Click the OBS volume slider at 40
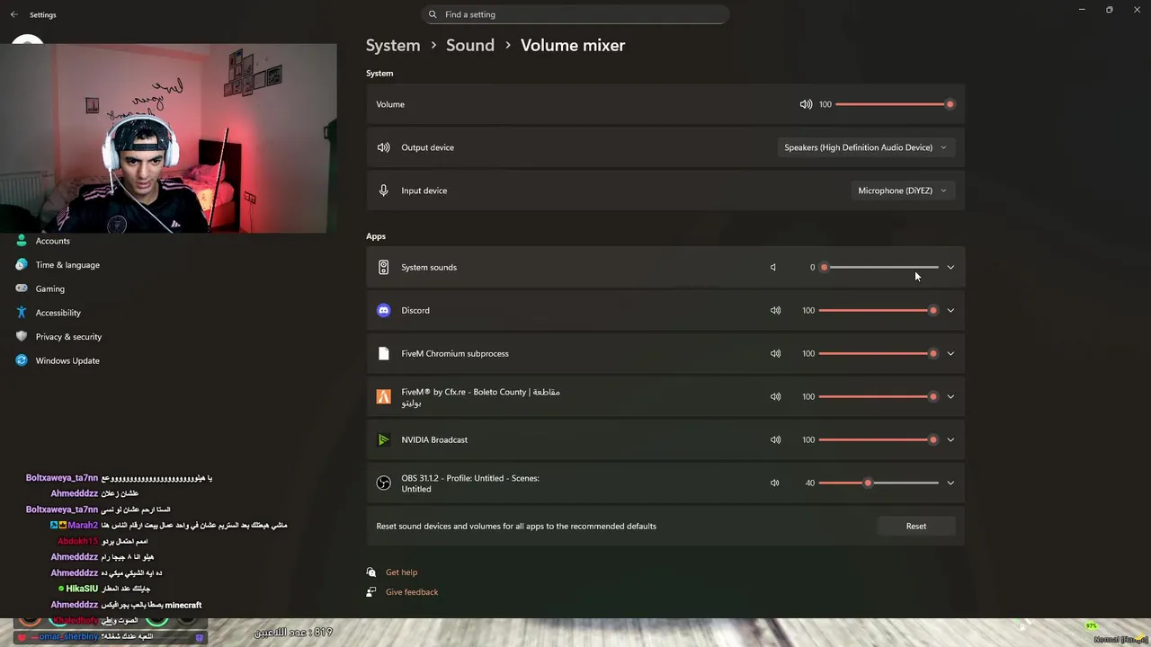The height and width of the screenshot is (647, 1151). [x=879, y=483]
